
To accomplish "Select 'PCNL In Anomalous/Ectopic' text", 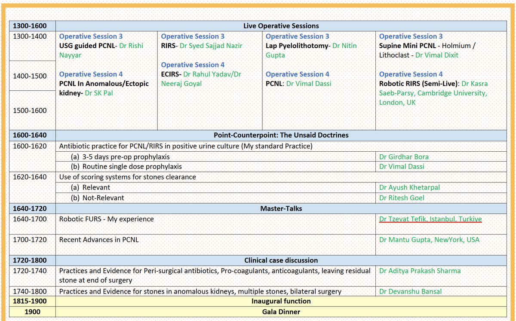I will pos(104,83).
